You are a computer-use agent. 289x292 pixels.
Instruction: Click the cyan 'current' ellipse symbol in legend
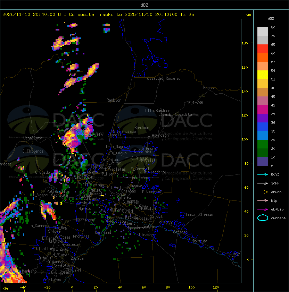pyautogui.click(x=263, y=218)
